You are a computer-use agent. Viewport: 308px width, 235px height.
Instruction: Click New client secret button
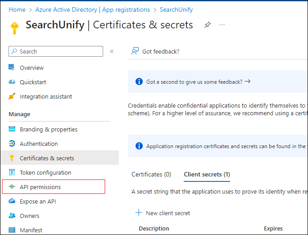(163, 213)
